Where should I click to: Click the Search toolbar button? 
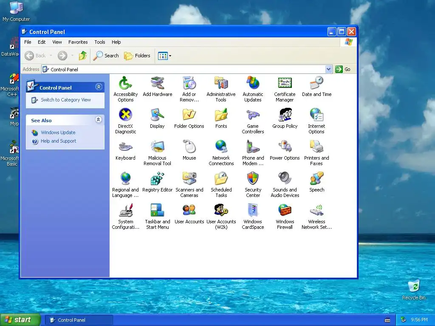point(106,56)
